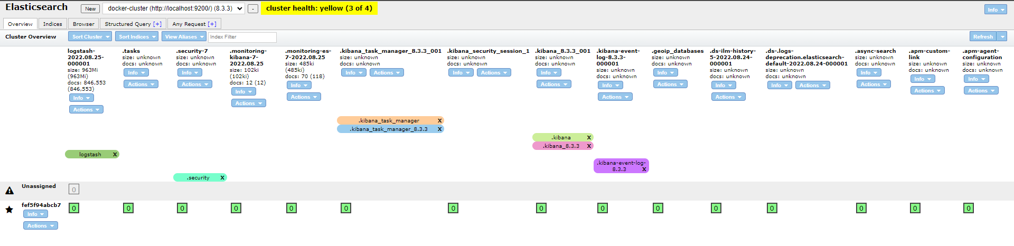Open Actions menu for .kibana_task_manager_8.3.3_001
Screen dimensions: 1014x246
coord(387,73)
